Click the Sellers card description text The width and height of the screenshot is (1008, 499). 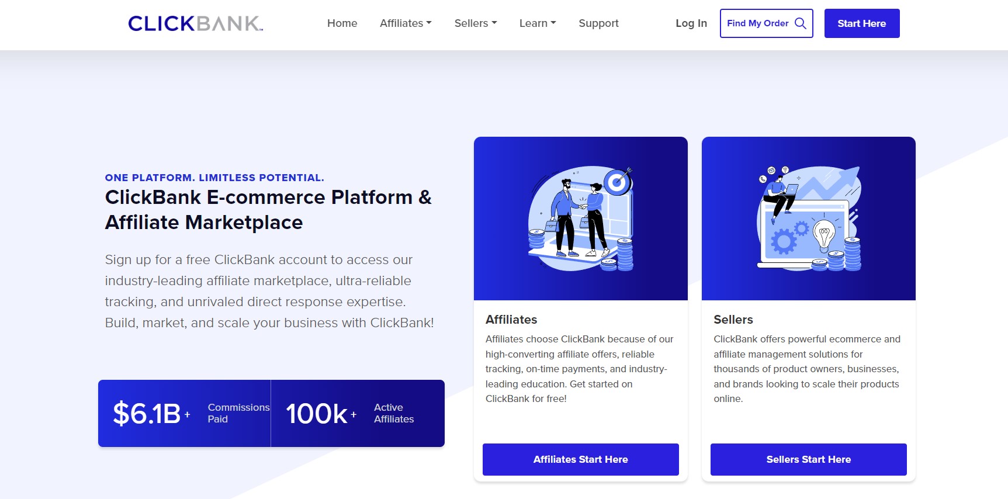(807, 369)
